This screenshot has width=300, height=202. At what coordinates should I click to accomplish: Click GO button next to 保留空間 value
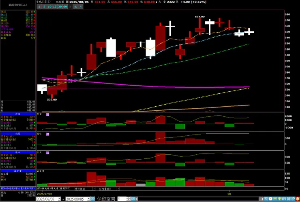(x=133, y=199)
